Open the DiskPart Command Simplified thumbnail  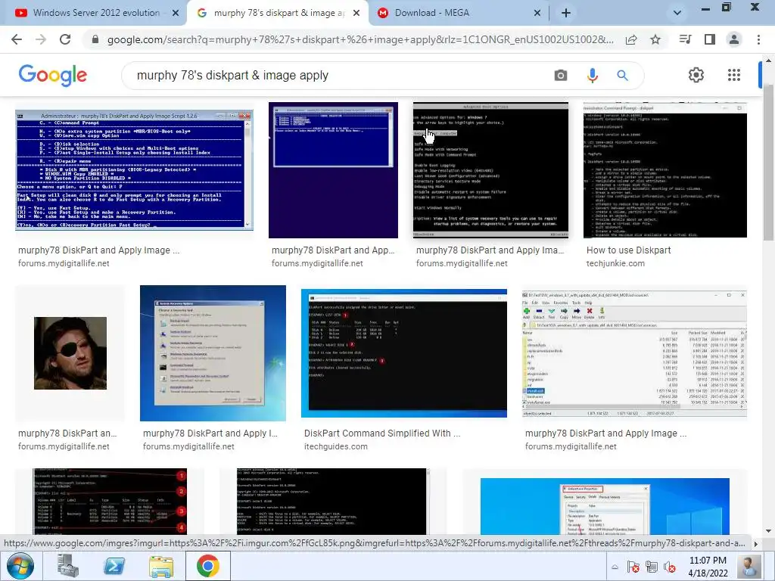coord(404,353)
